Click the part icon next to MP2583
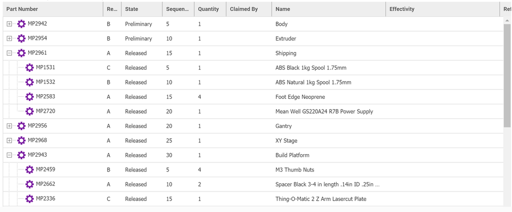Screen dimensions: 512x212 click(30, 97)
